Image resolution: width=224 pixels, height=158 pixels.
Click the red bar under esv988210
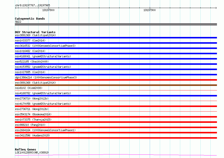[x=116, y=127]
